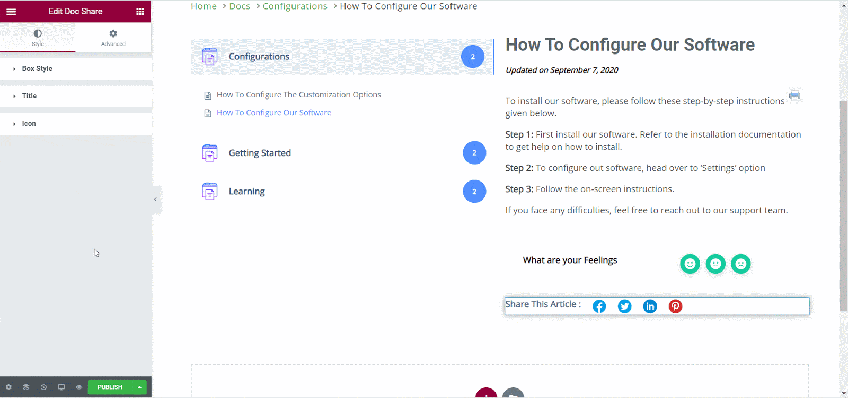Open the Navigator layers icon
Image resolution: width=848 pixels, height=398 pixels.
(26, 387)
